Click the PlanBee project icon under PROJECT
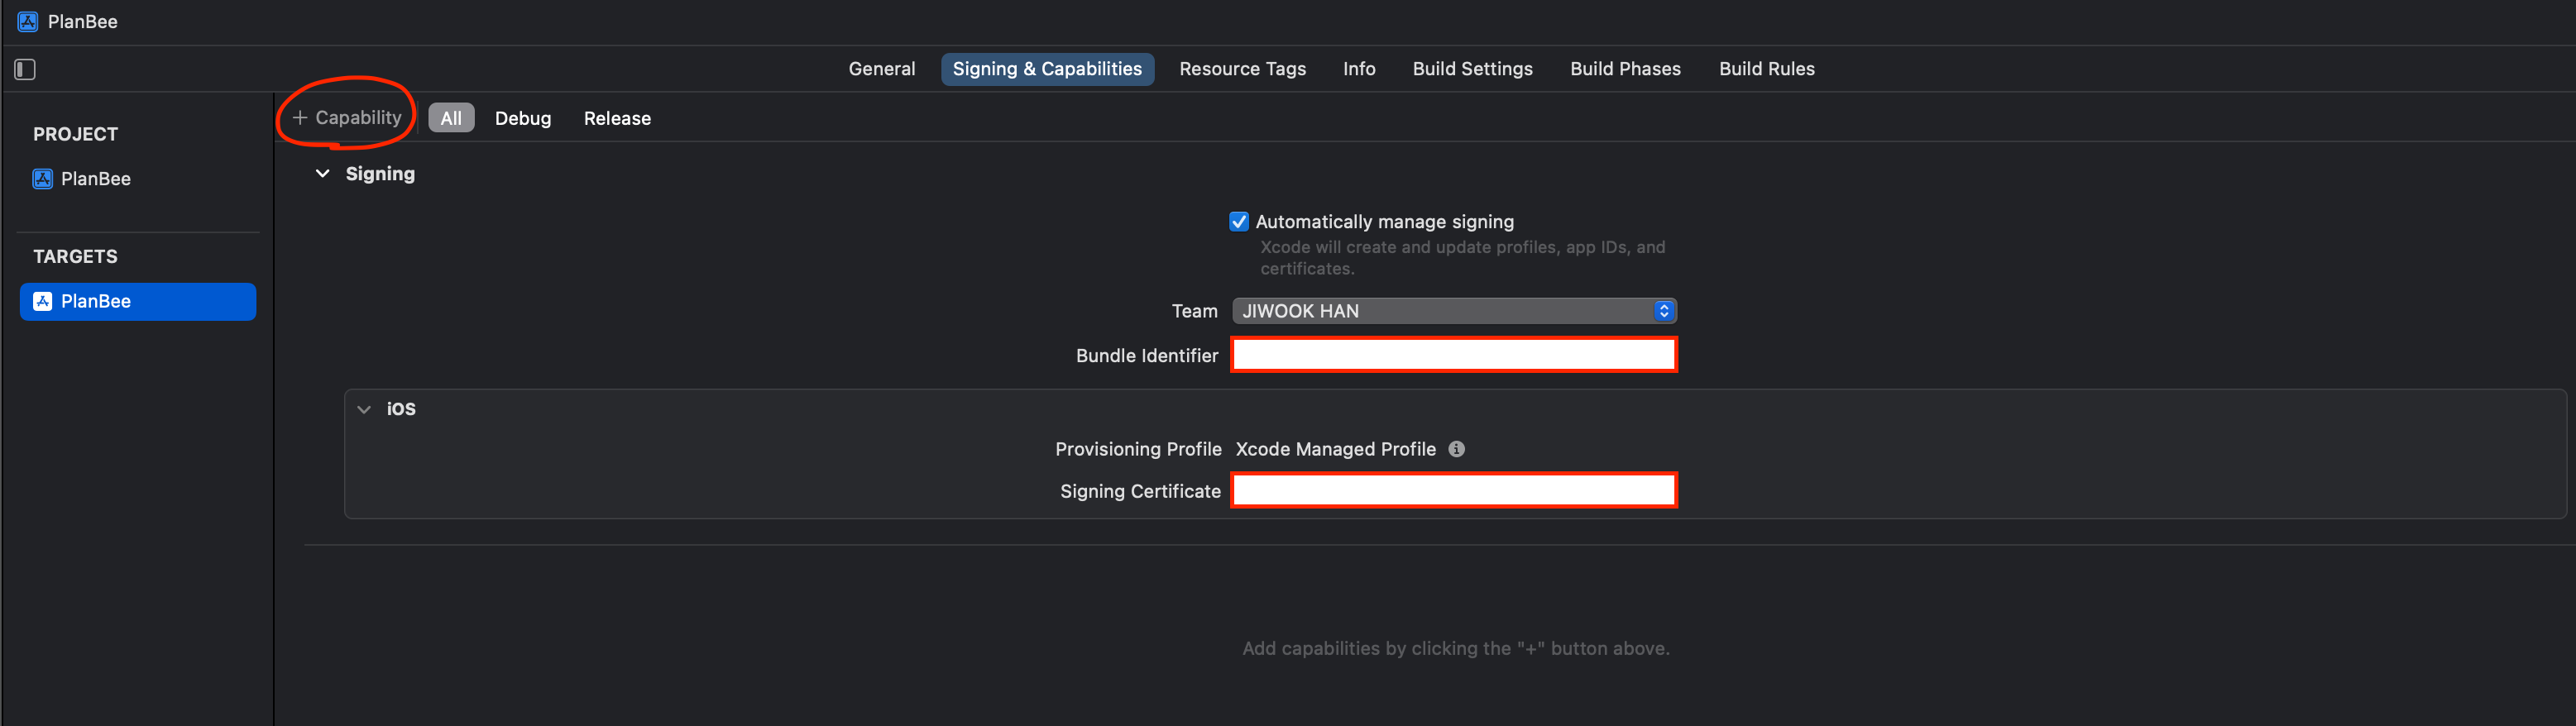This screenshot has height=726, width=2576. pos(42,179)
